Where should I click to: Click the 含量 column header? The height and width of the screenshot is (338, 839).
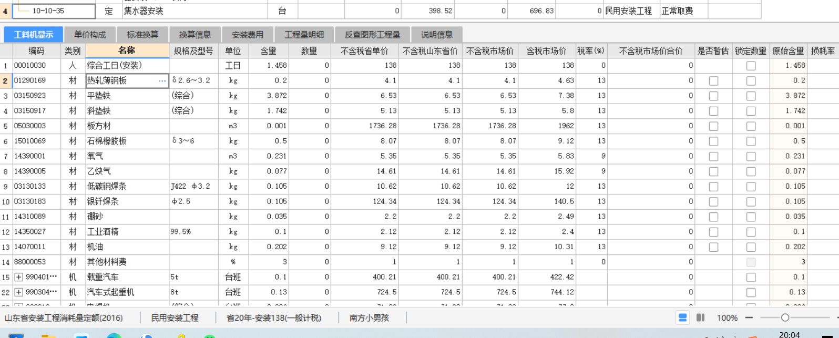[x=268, y=50]
